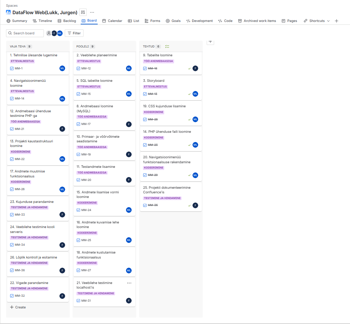The width and height of the screenshot is (350, 324).
Task: Click the checklist icon in TEHTUD column header
Action: [x=167, y=46]
